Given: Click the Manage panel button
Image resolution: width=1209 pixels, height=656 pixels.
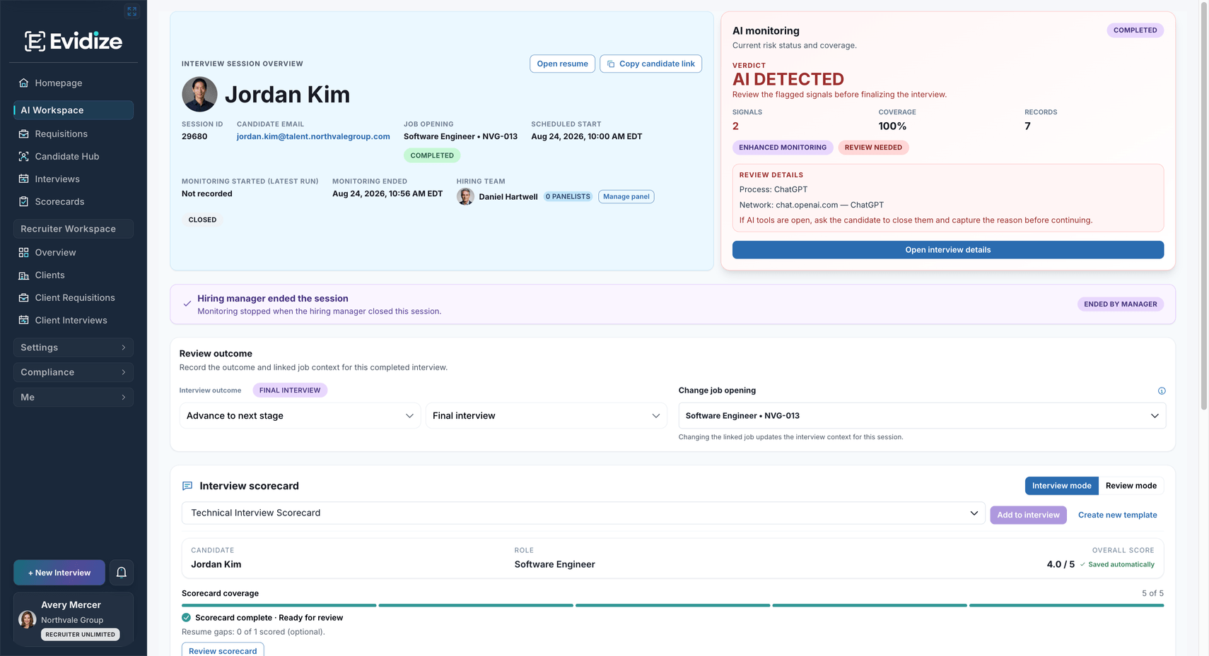Looking at the screenshot, I should tap(626, 196).
